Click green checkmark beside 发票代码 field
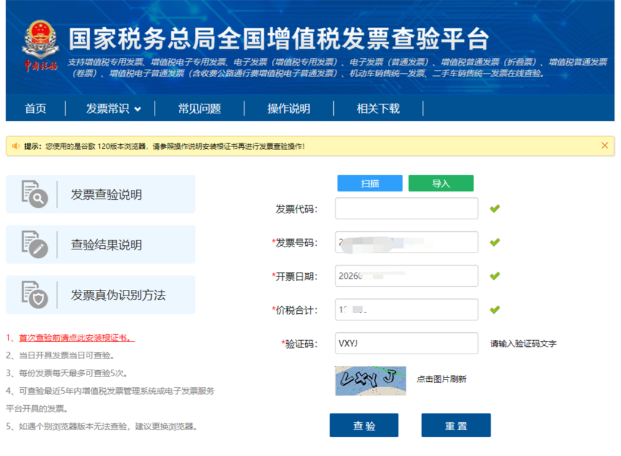The width and height of the screenshot is (621, 456). click(495, 208)
